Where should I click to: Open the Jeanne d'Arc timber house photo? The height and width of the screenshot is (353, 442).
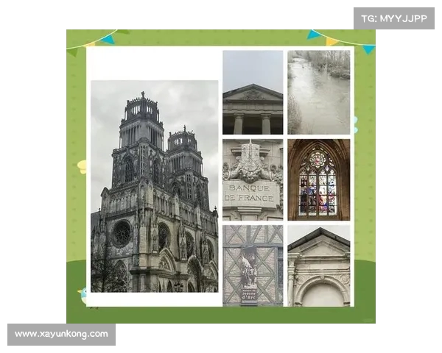coord(253,265)
